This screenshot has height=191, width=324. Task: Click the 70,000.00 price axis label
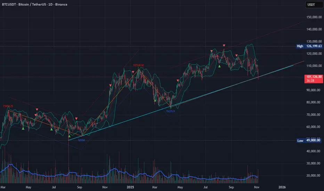314,115
